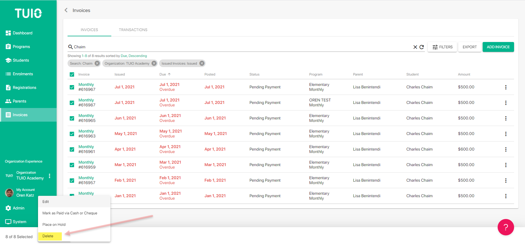Open row menu for Jan 1, 2021 invoice
This screenshot has width=525, height=246.
click(x=506, y=196)
